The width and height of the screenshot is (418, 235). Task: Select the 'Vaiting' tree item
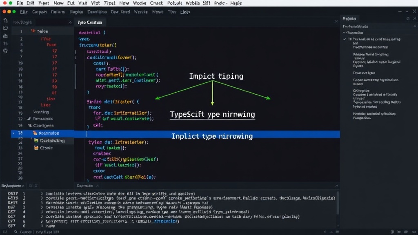[x=41, y=112]
